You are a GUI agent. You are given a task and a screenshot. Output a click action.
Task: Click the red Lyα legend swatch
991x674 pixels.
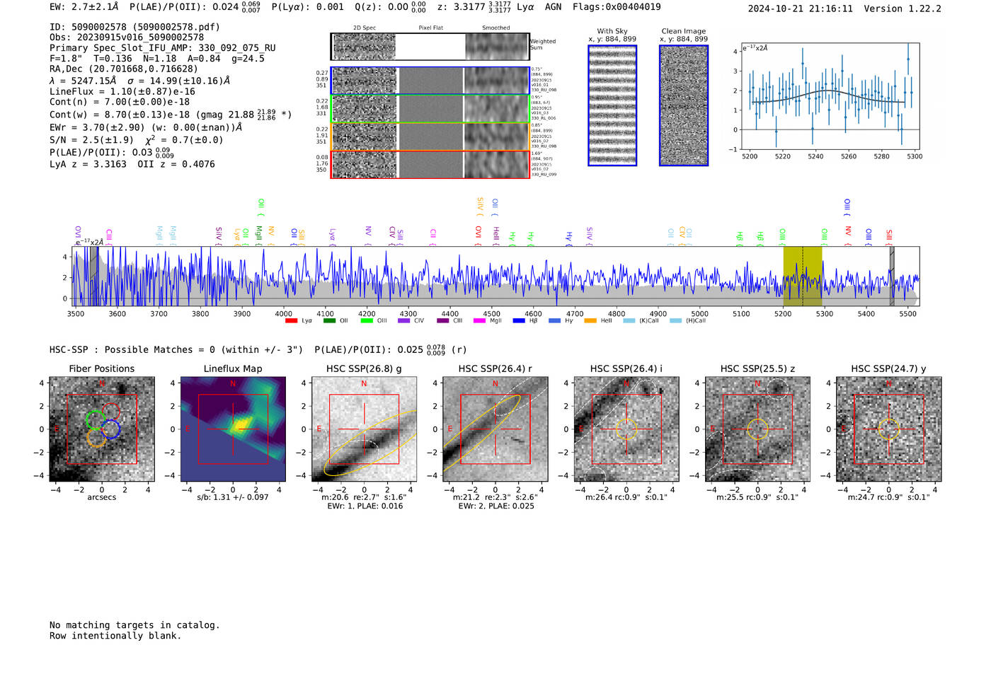point(291,321)
